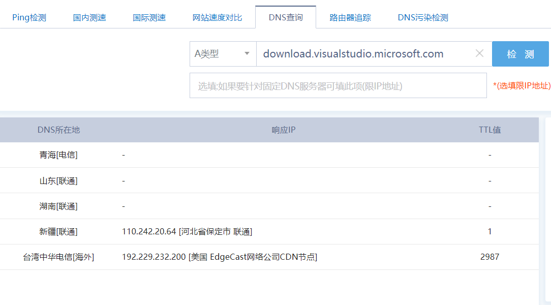Viewport: 551px width, 305px height.
Task: Click the TTL value 1 for 新疆[联通]
Action: click(x=489, y=232)
